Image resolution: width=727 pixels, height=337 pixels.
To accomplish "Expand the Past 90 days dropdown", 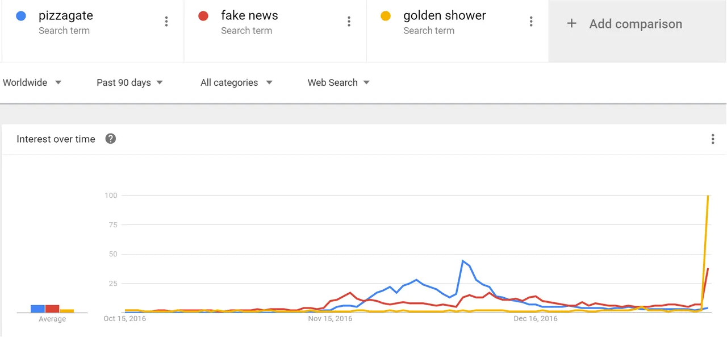I will click(129, 82).
